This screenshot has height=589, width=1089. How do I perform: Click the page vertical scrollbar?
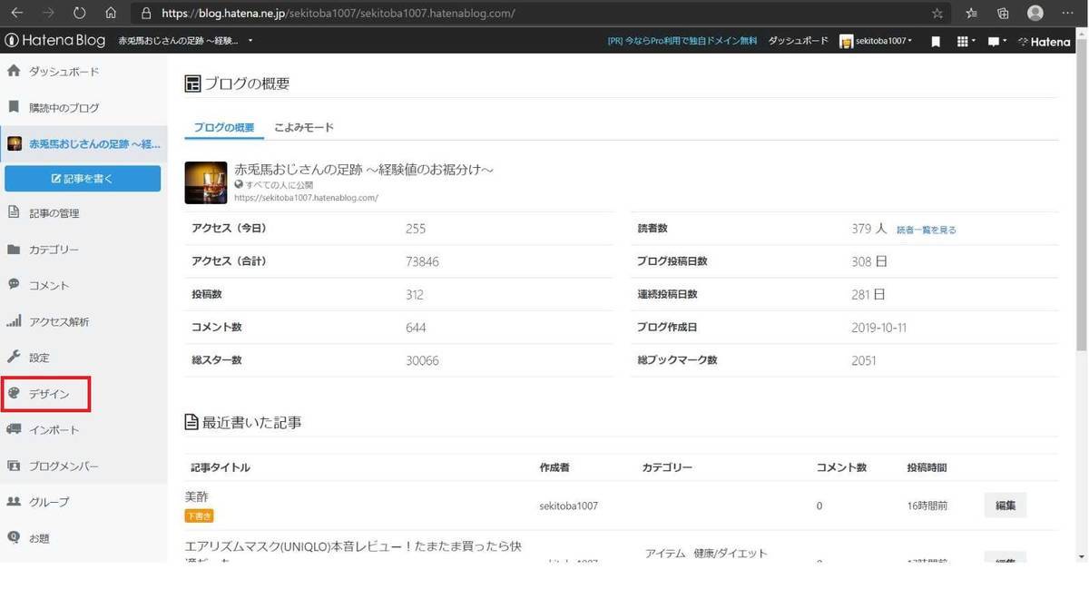(x=1081, y=201)
